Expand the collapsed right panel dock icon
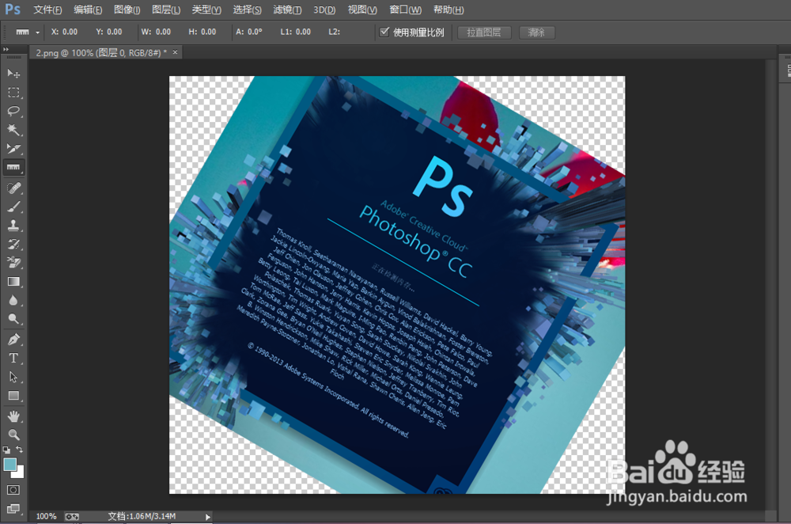Image resolution: width=791 pixels, height=524 pixels. coord(788,70)
